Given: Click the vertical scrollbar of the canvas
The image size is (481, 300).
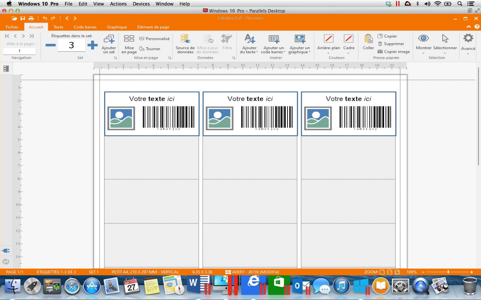Looking at the screenshot, I should pyautogui.click(x=478, y=116).
